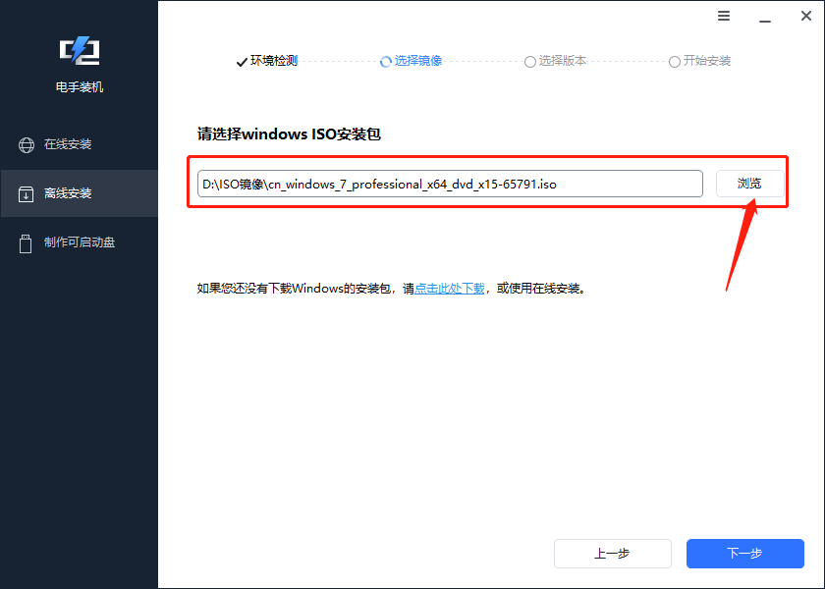Click the 电手装机 lightning logo
This screenshot has width=825, height=589.
79,50
